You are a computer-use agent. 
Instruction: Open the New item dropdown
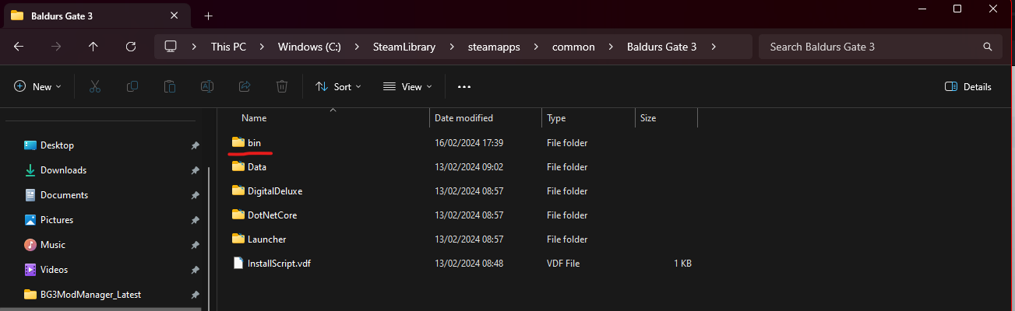[x=37, y=87]
